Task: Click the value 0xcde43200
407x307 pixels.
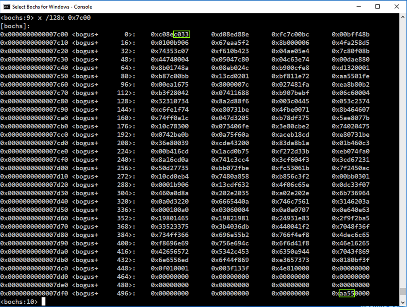Action: click(230, 143)
